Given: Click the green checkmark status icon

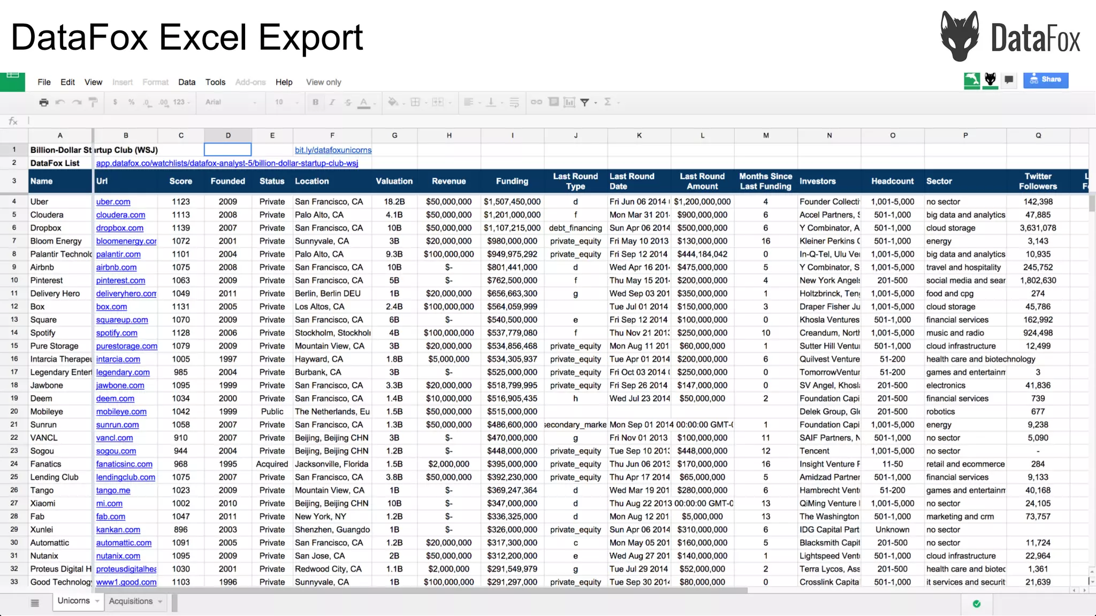Looking at the screenshot, I should 977,604.
